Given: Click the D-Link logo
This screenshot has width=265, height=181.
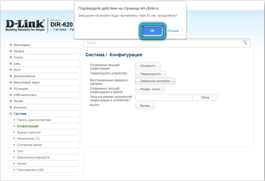Looking at the screenshot, I should pyautogui.click(x=25, y=25).
